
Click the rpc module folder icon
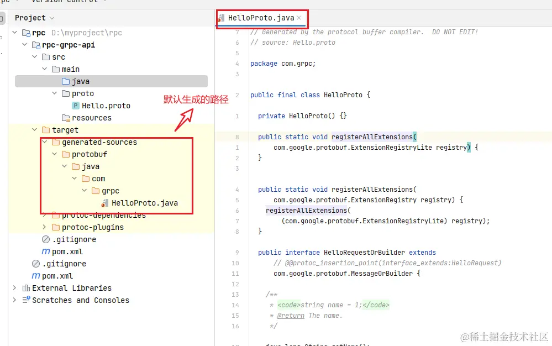coord(26,33)
